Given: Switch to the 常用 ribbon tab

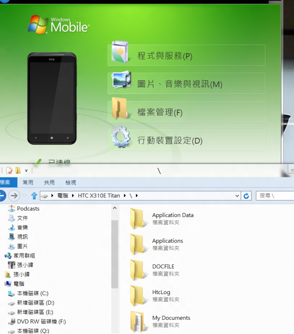Looking at the screenshot, I should 28,183.
